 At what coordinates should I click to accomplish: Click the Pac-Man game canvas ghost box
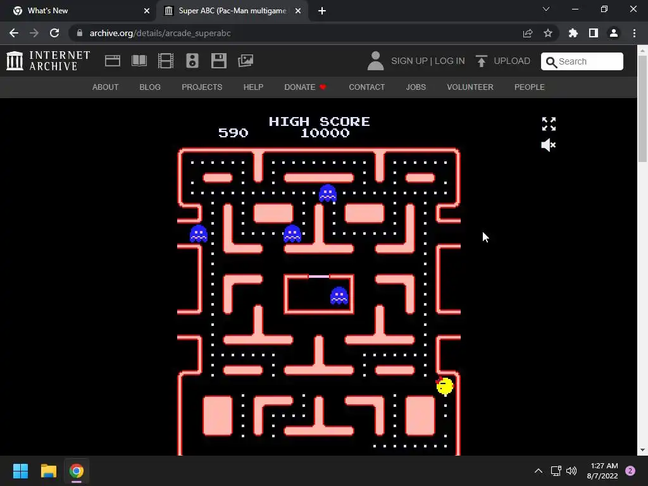click(319, 294)
